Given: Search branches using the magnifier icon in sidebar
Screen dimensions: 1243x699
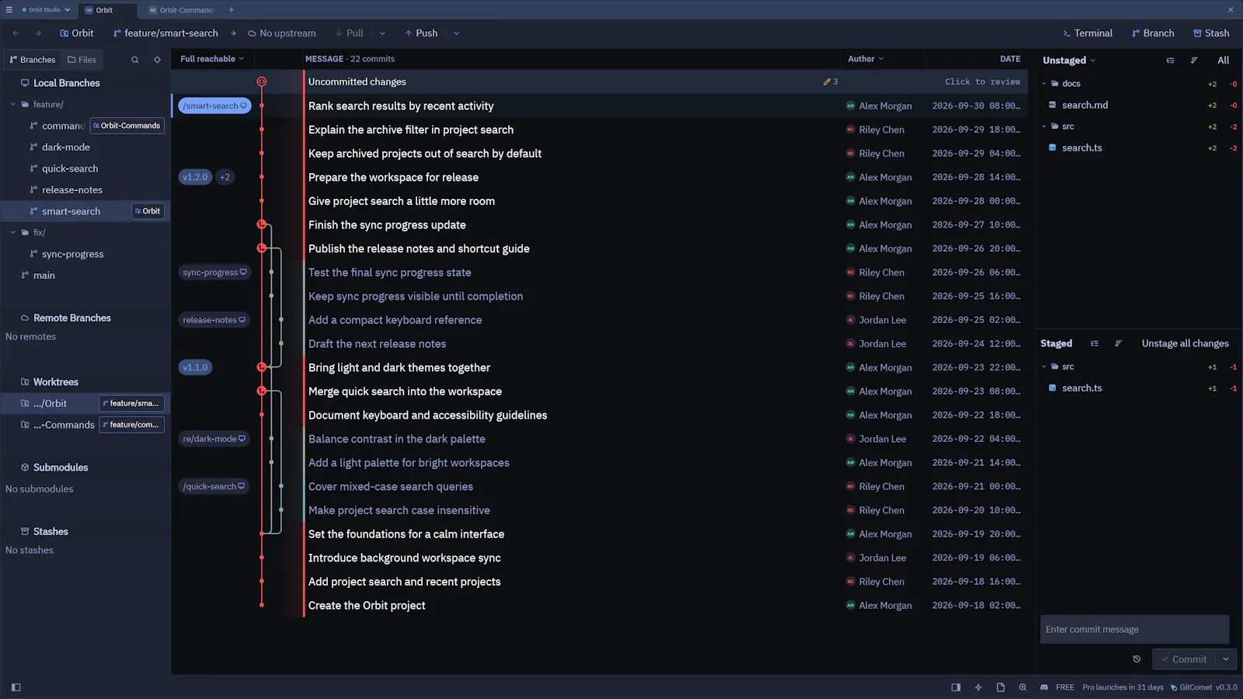Looking at the screenshot, I should point(135,60).
